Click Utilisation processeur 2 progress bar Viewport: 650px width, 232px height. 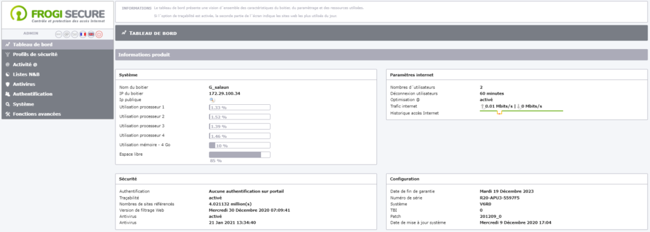click(239, 116)
